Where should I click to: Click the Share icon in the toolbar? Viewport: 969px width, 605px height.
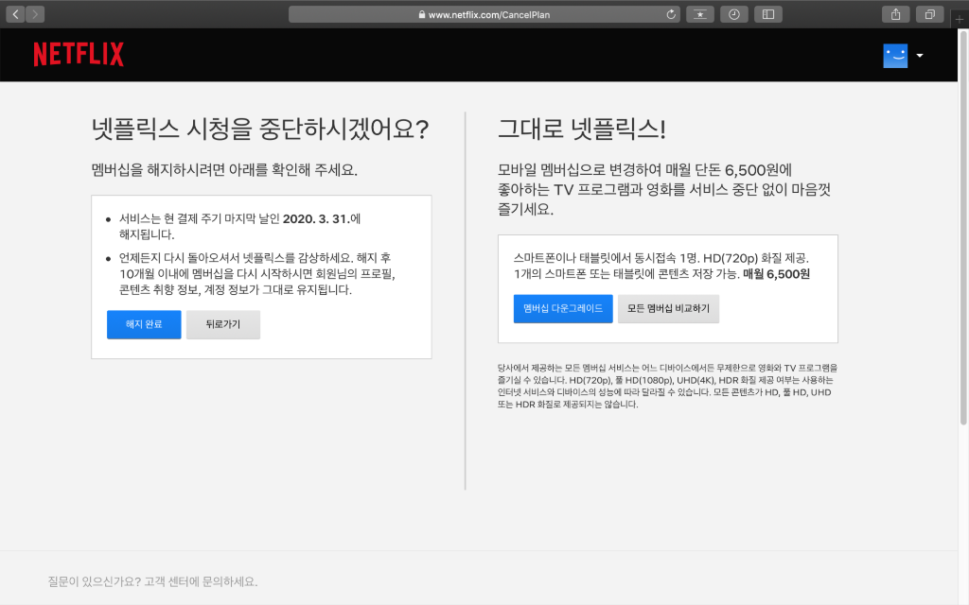point(895,14)
